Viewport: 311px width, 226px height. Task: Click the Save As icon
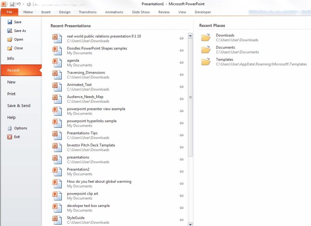(x=10, y=31)
